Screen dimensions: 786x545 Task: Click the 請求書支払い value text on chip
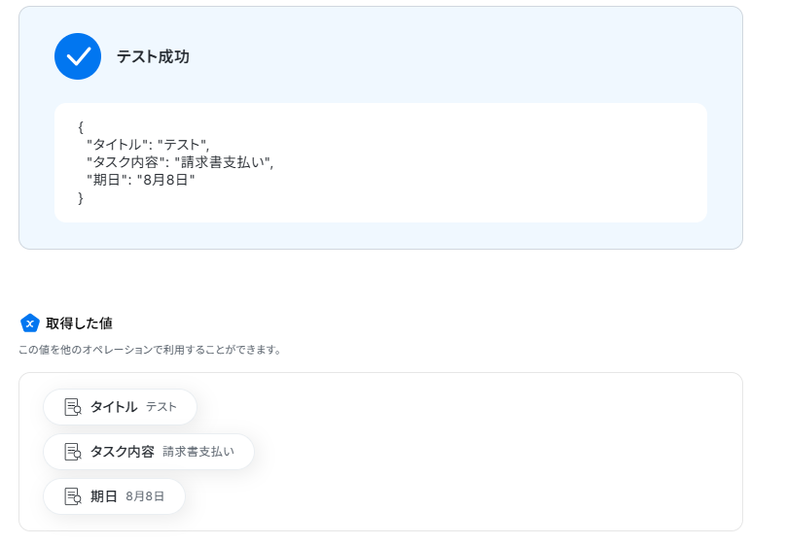pos(198,452)
